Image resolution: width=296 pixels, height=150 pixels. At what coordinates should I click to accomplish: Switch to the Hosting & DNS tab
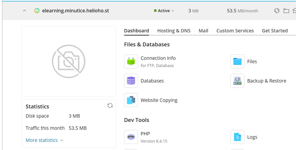pyautogui.click(x=174, y=31)
